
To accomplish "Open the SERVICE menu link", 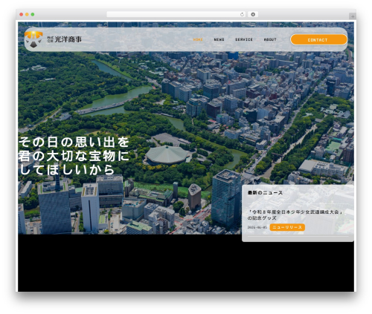I will click(x=244, y=39).
